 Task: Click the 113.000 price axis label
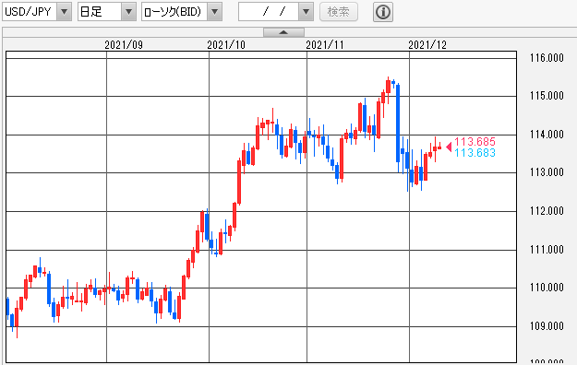pyautogui.click(x=547, y=172)
